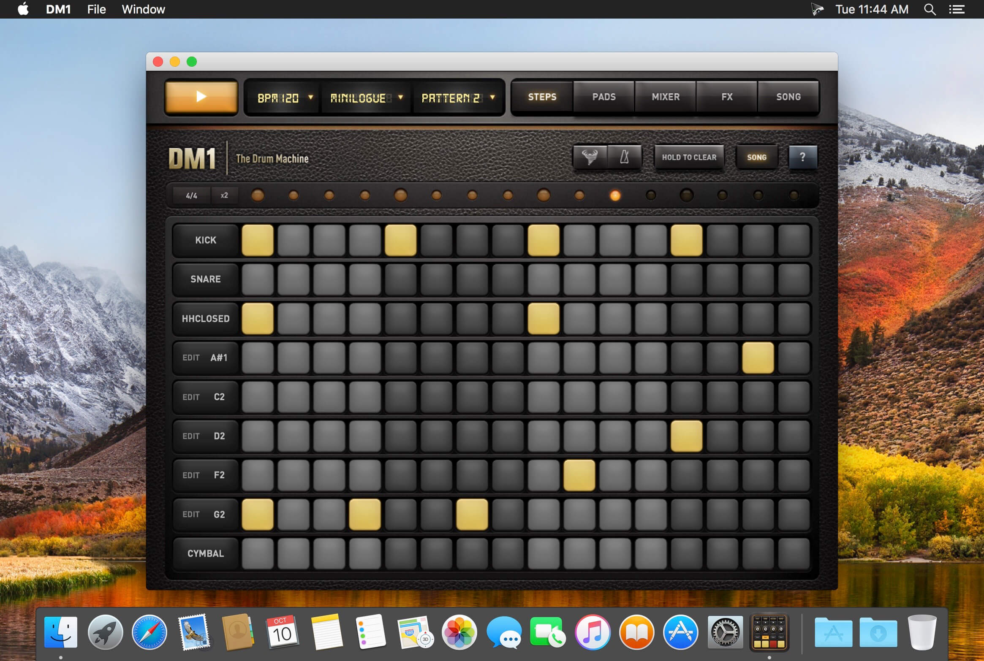Open the FX tab

(727, 97)
